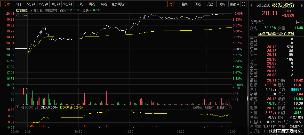Click the fullscreen expand icon in chart toolbar
The height and width of the screenshot is (135, 304).
pyautogui.click(x=244, y=4)
